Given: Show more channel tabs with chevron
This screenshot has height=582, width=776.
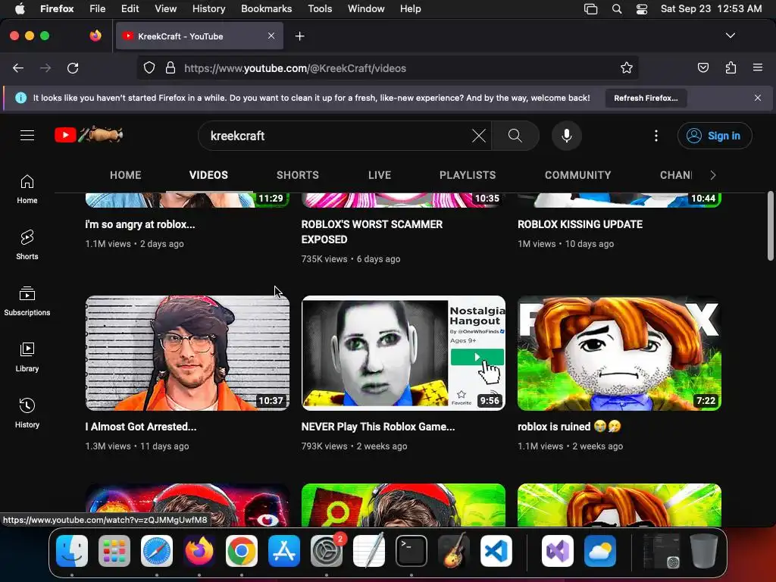Looking at the screenshot, I should tap(712, 175).
